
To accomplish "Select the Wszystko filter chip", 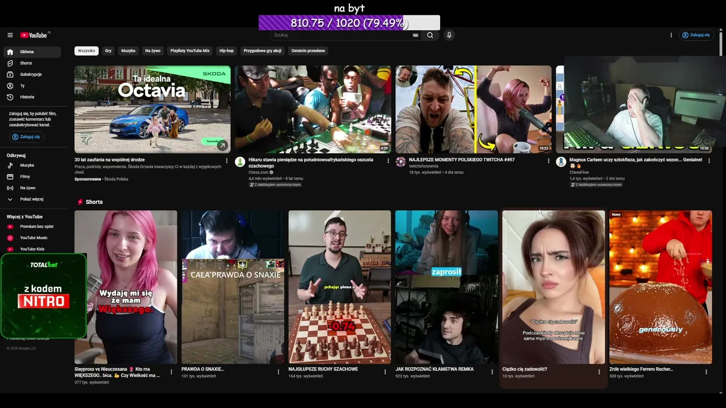I will click(86, 51).
